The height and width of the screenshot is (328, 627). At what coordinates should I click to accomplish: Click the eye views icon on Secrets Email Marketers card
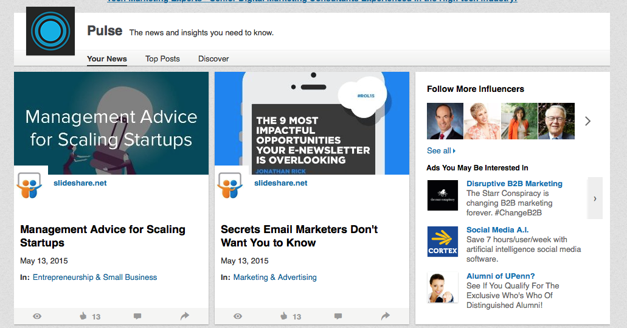point(238,316)
